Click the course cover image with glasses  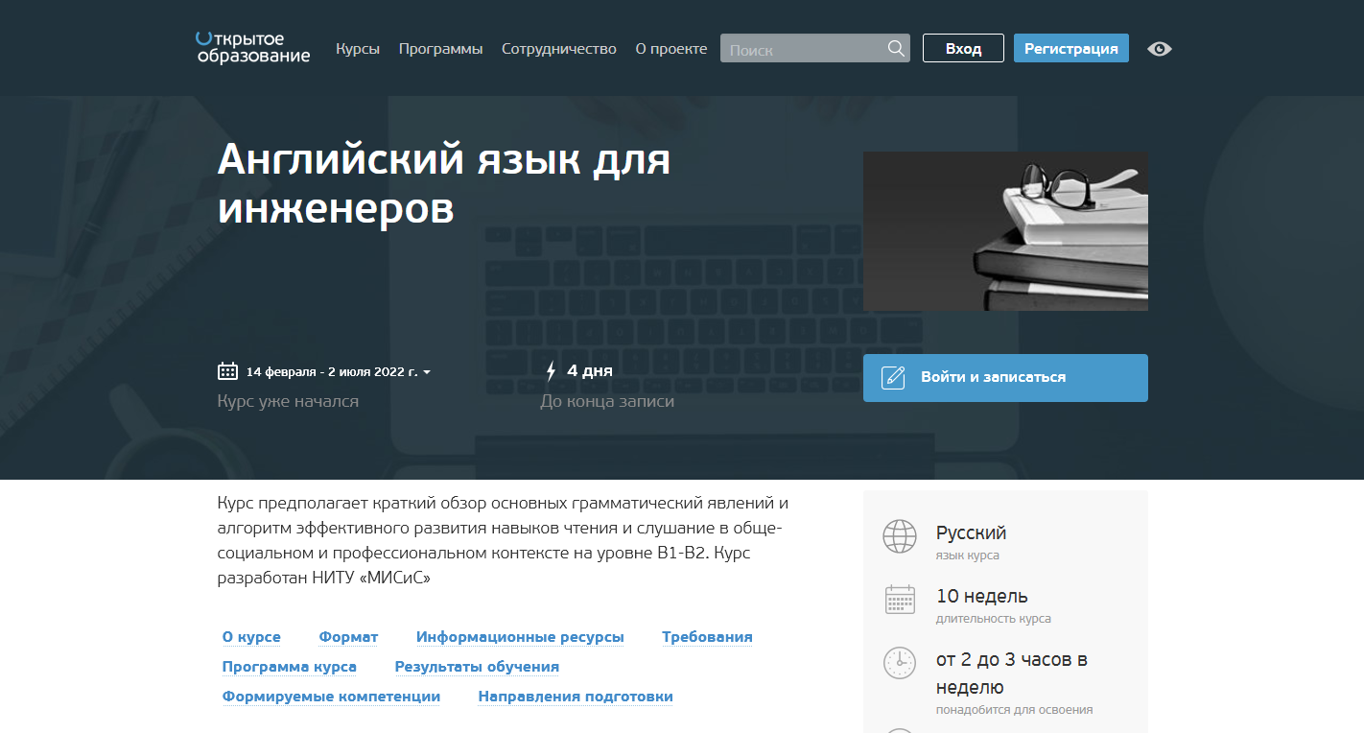coord(1005,230)
